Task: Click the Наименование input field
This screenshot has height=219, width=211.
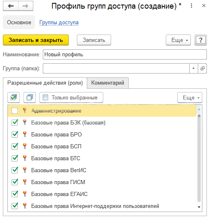Action: point(125,55)
